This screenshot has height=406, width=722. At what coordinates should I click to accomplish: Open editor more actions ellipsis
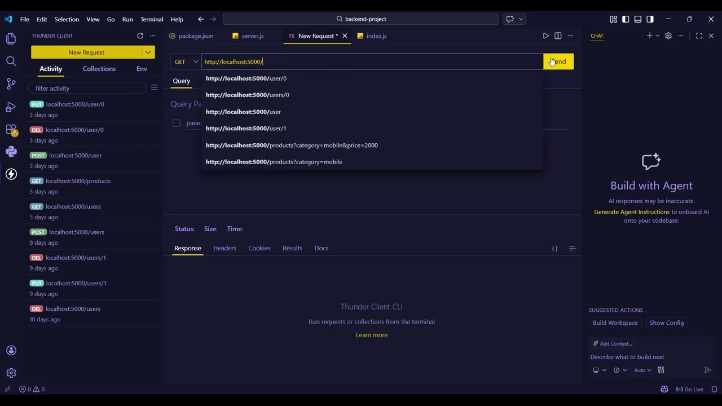(570, 36)
